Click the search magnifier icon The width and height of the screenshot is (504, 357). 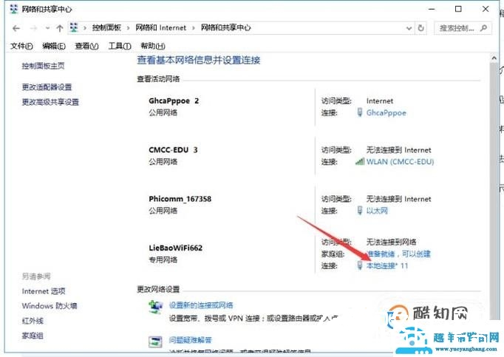[483, 28]
